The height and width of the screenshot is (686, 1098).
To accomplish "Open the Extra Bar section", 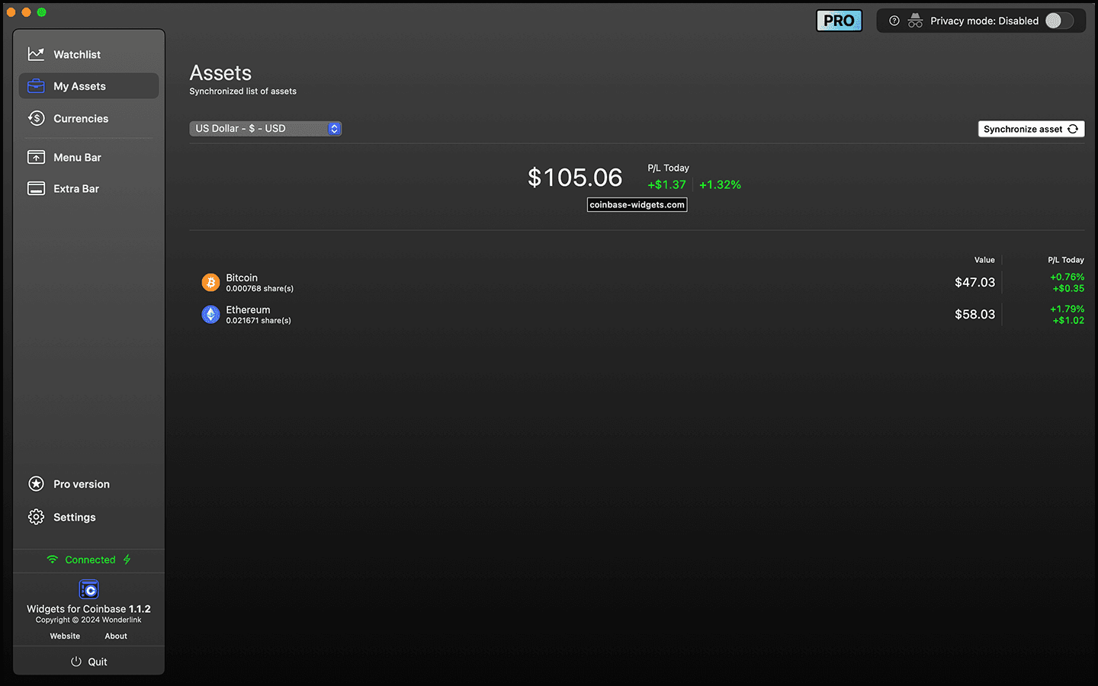I will click(x=76, y=188).
